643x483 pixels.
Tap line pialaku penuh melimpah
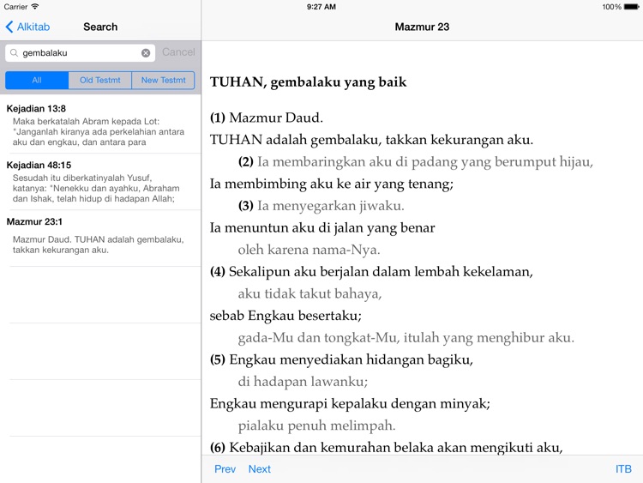tap(316, 426)
